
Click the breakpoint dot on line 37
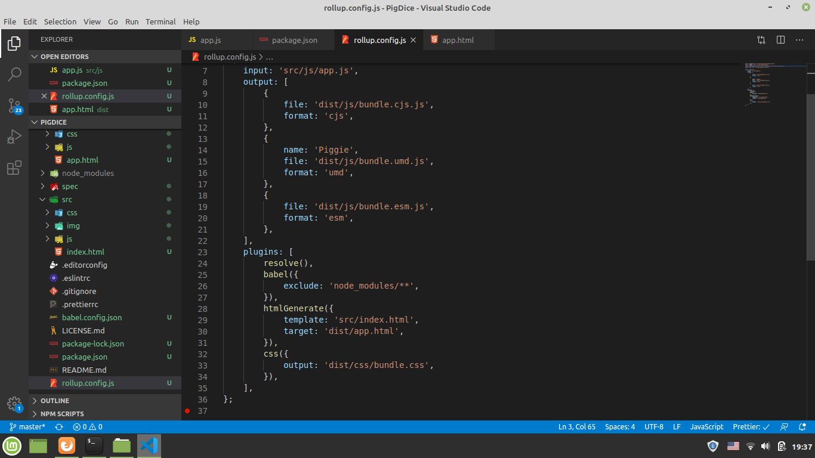[x=187, y=411]
